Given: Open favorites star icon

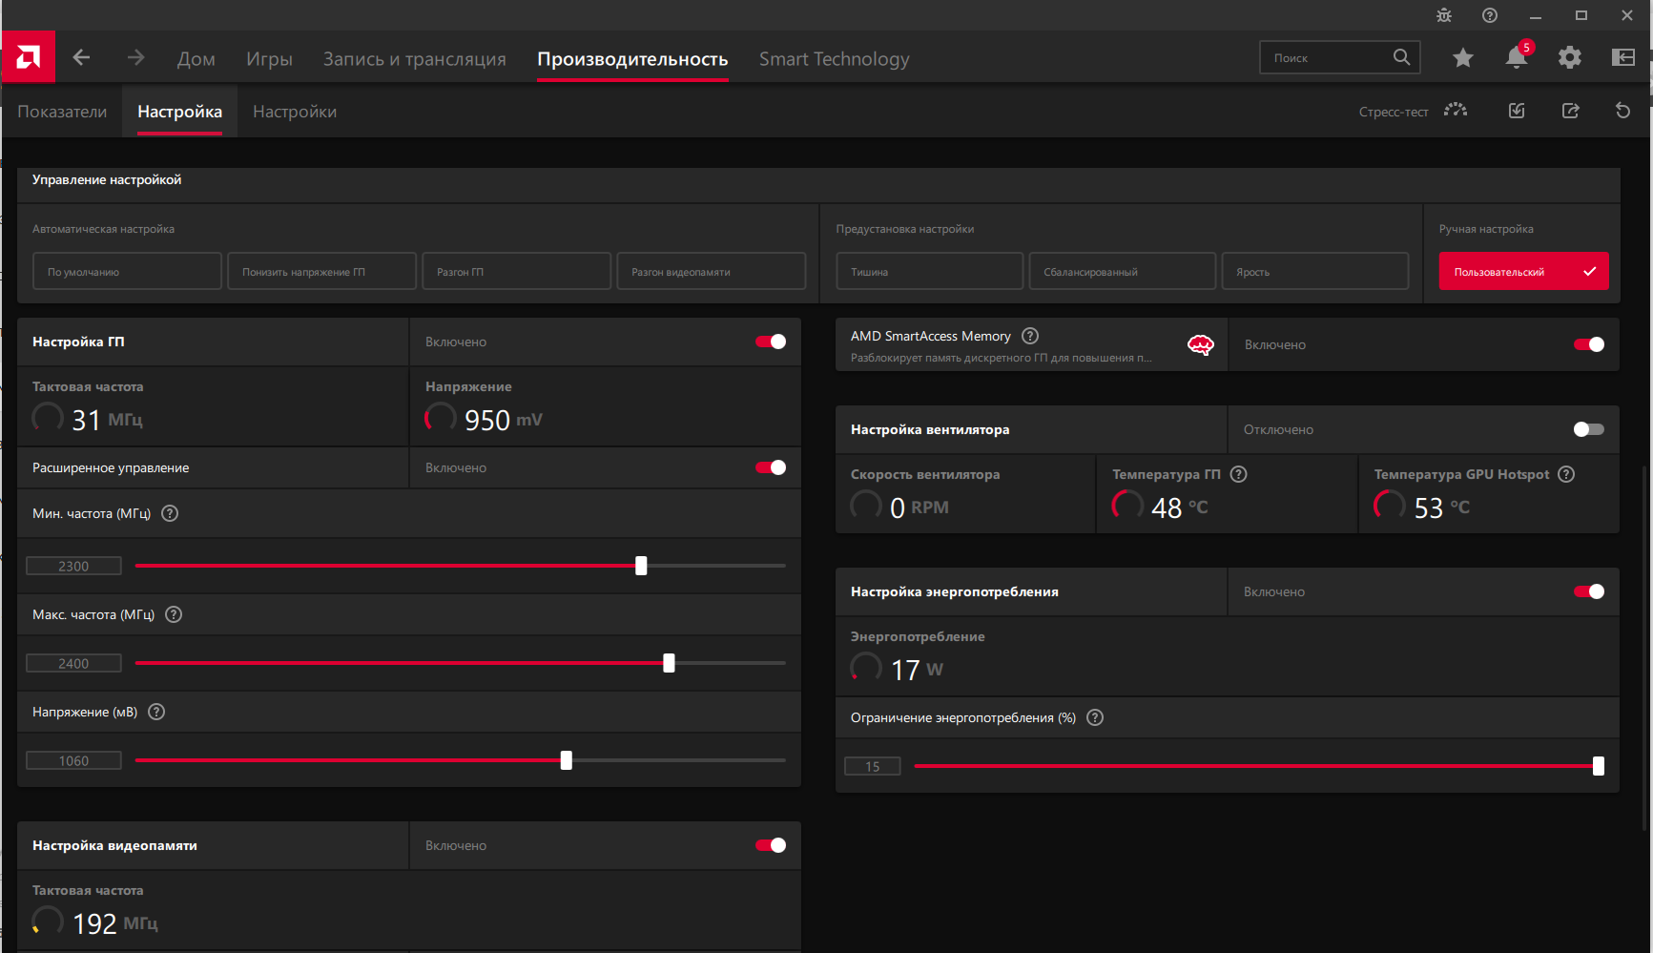Looking at the screenshot, I should [1463, 58].
